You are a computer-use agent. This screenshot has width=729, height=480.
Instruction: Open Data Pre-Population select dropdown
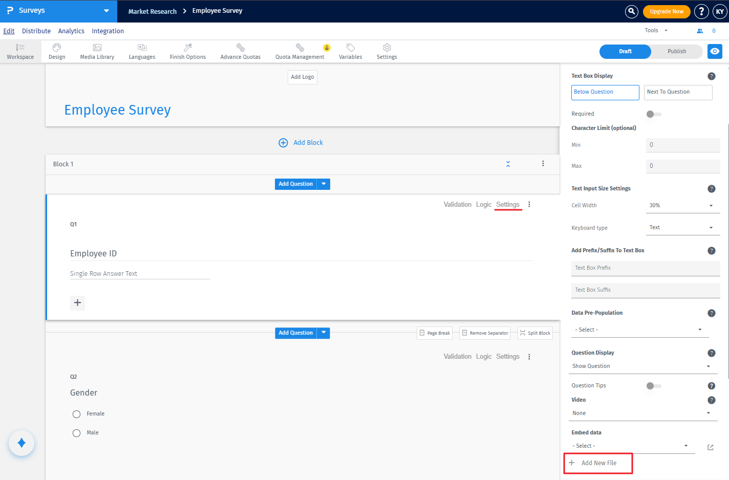click(640, 330)
